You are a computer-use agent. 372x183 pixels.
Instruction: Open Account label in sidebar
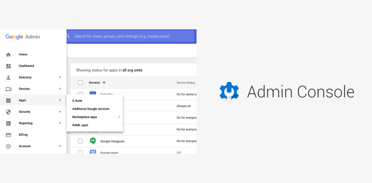(25, 146)
